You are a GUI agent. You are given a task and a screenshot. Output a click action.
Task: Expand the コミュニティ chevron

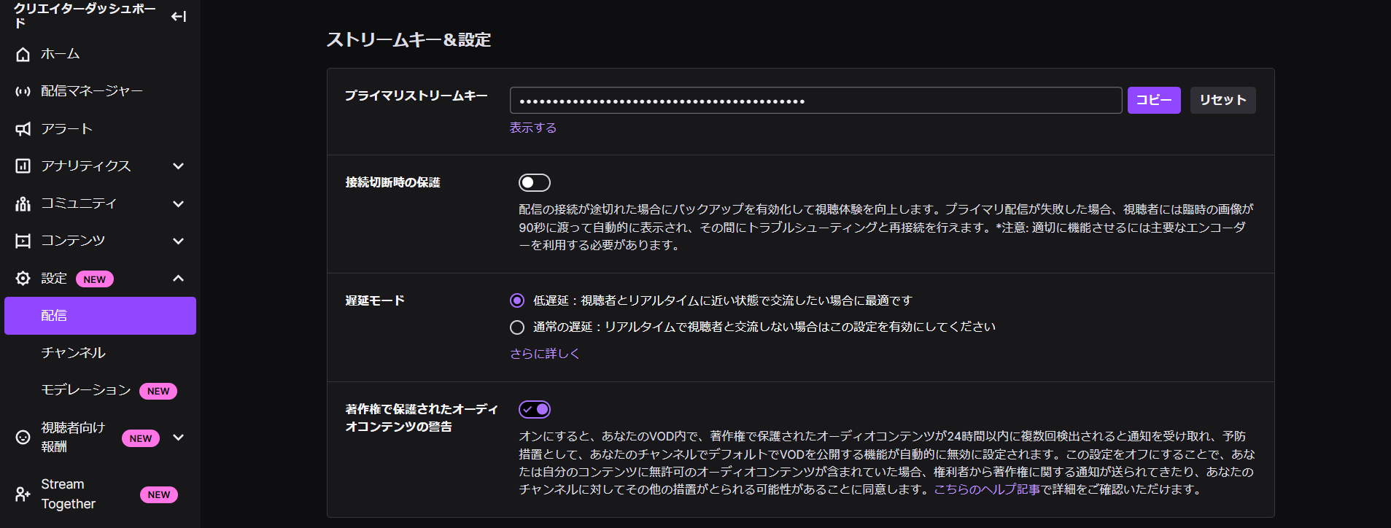coord(179,203)
